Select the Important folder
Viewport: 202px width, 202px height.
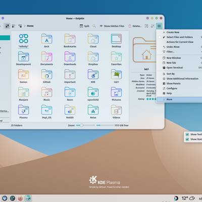point(70,76)
